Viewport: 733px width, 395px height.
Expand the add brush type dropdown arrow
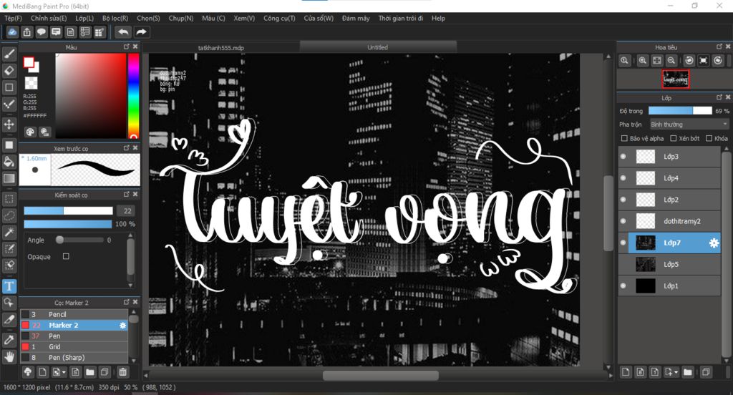click(x=64, y=372)
